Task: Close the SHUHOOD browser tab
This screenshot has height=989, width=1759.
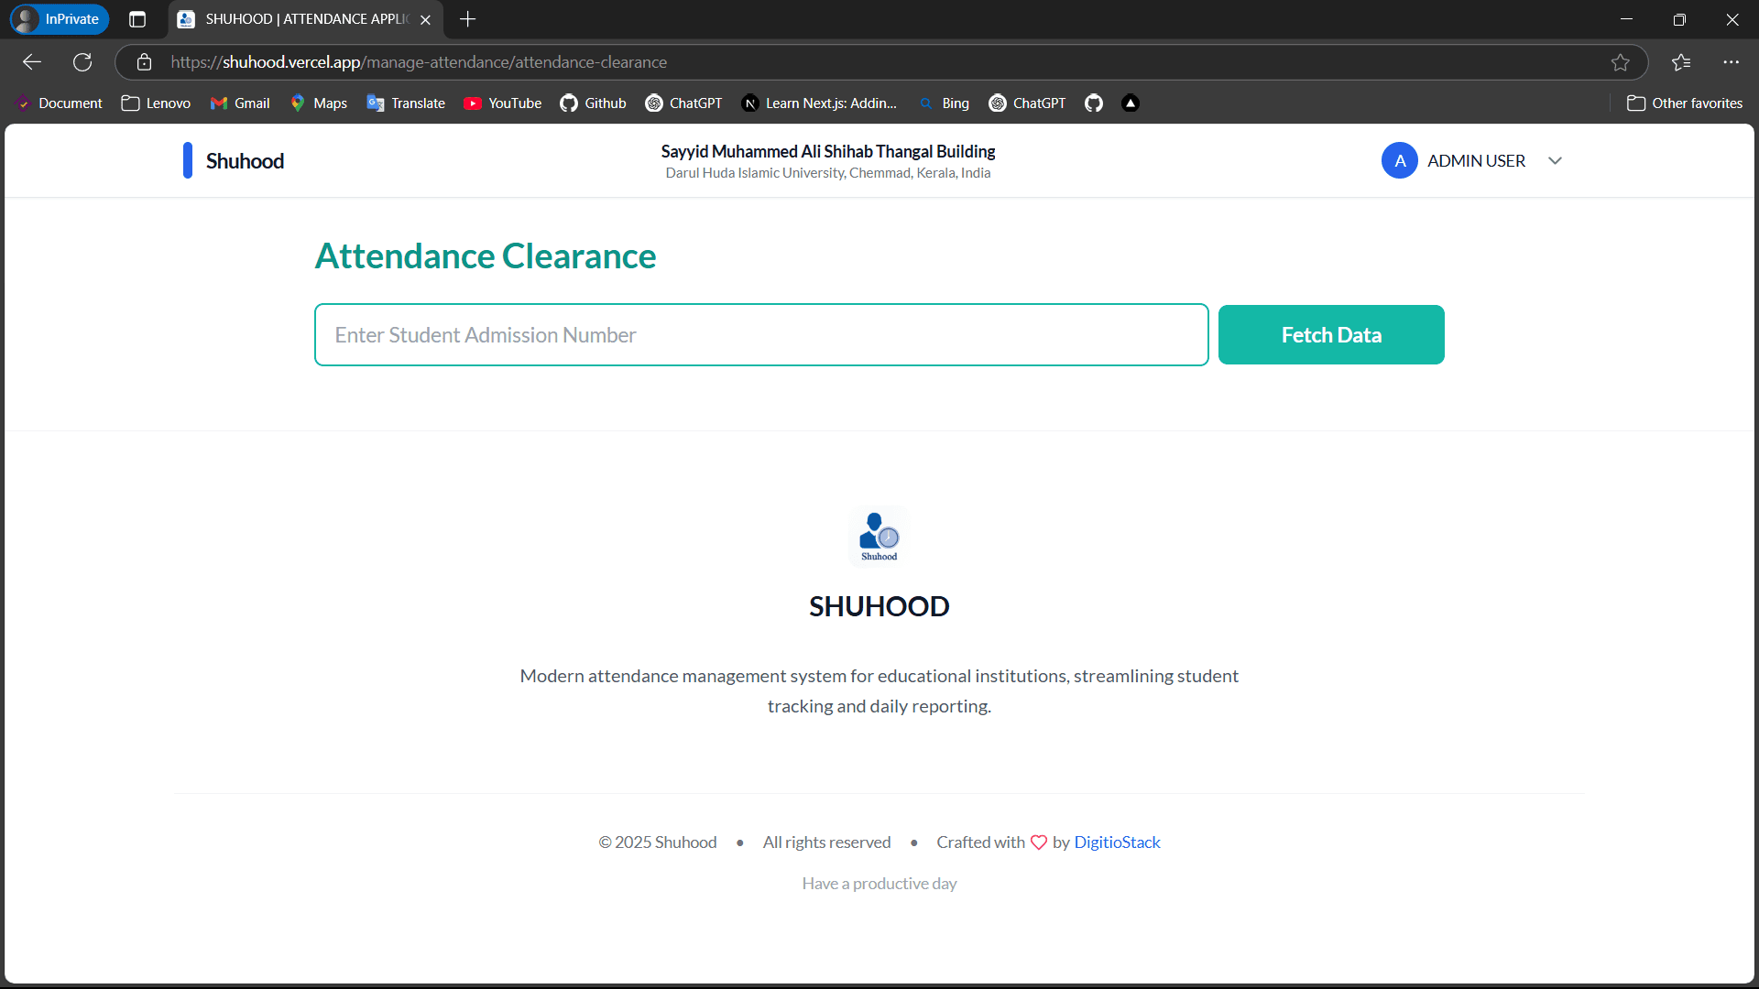Action: pyautogui.click(x=425, y=19)
